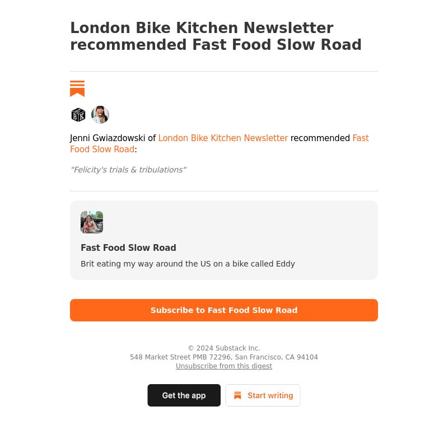This screenshot has height=425, width=448.
Task: Click the word recommended in the sentence
Action: click(x=320, y=138)
